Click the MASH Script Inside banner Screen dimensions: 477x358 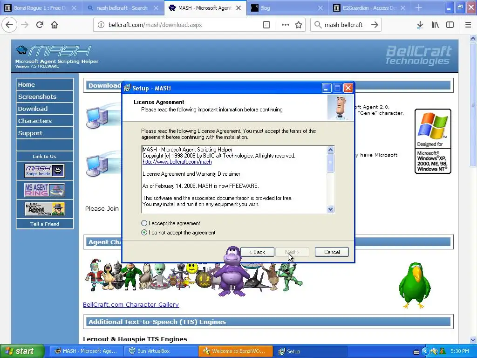[x=44, y=171]
